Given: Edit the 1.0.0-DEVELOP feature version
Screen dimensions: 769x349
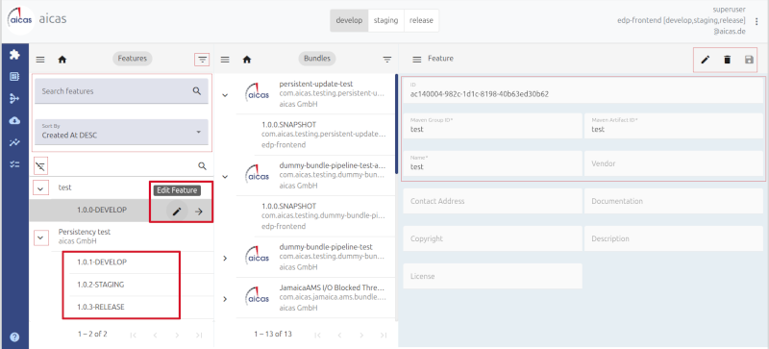Looking at the screenshot, I should tap(177, 212).
